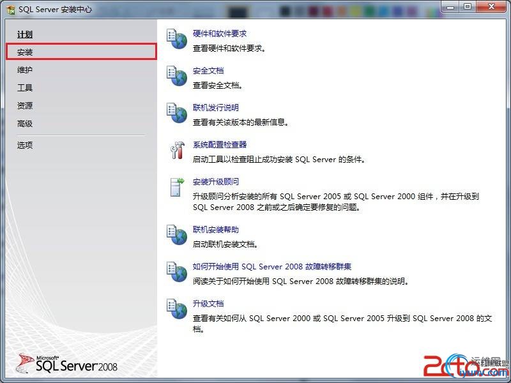Maximize the SQL Server 安装中心 window
This screenshot has height=383, width=511.
468,6
